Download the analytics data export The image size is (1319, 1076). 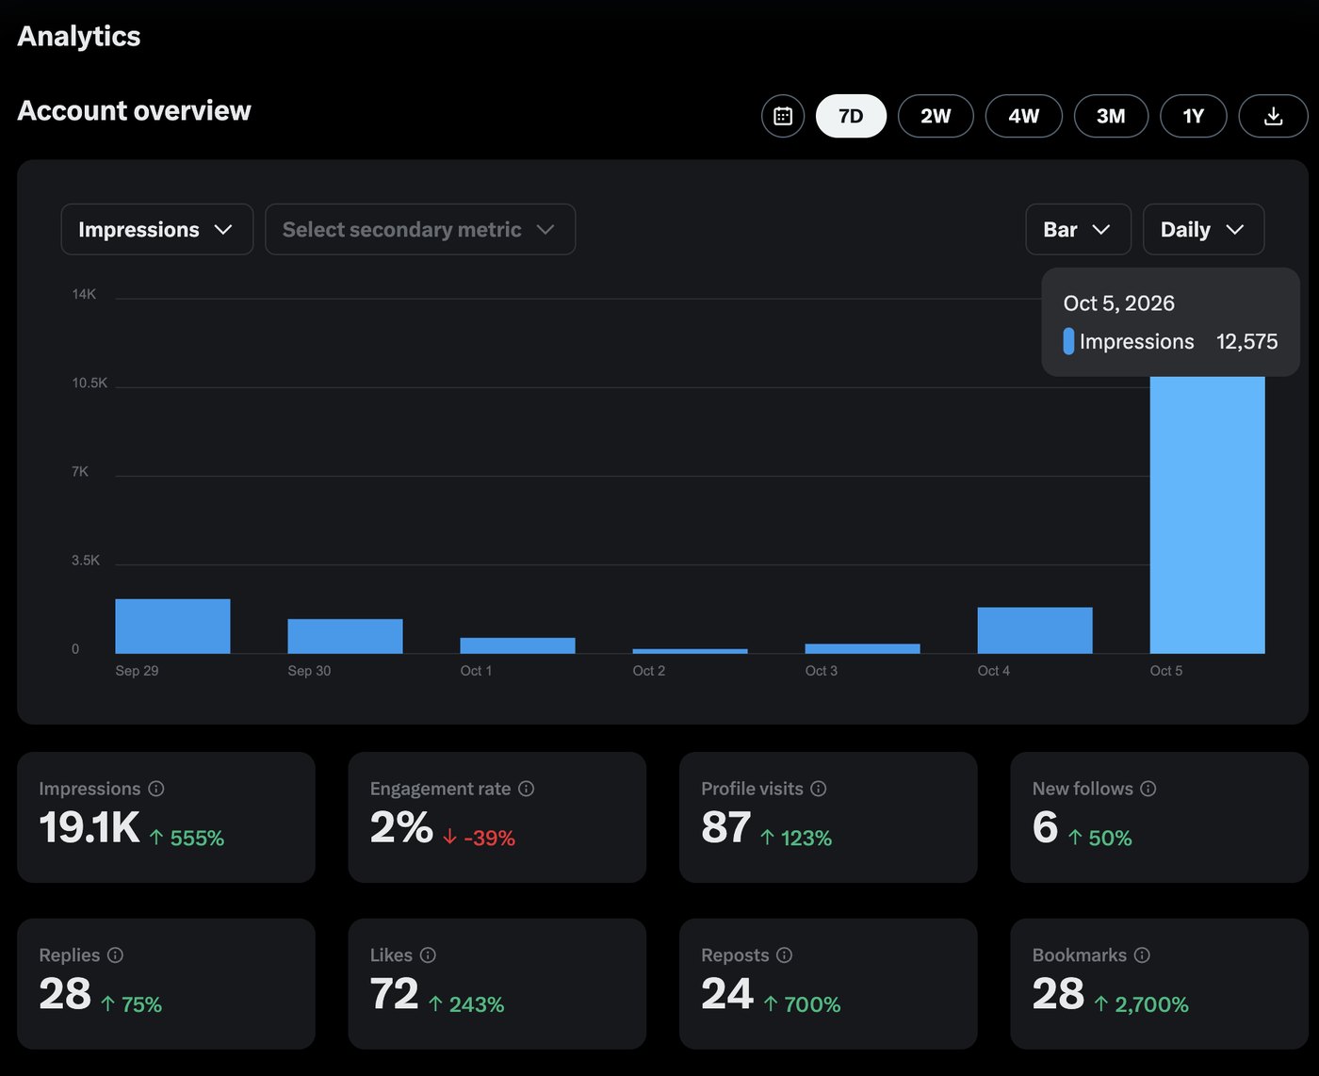(x=1273, y=116)
